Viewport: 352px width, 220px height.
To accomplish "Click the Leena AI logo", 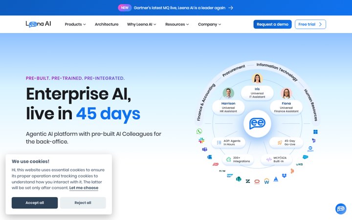I will [x=39, y=24].
